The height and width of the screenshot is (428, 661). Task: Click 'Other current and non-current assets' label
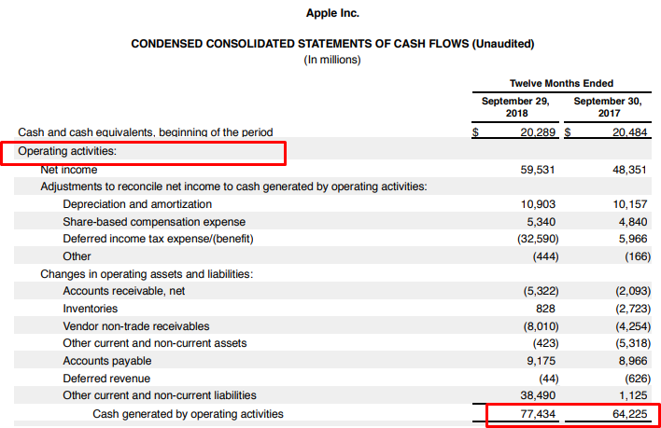155,343
